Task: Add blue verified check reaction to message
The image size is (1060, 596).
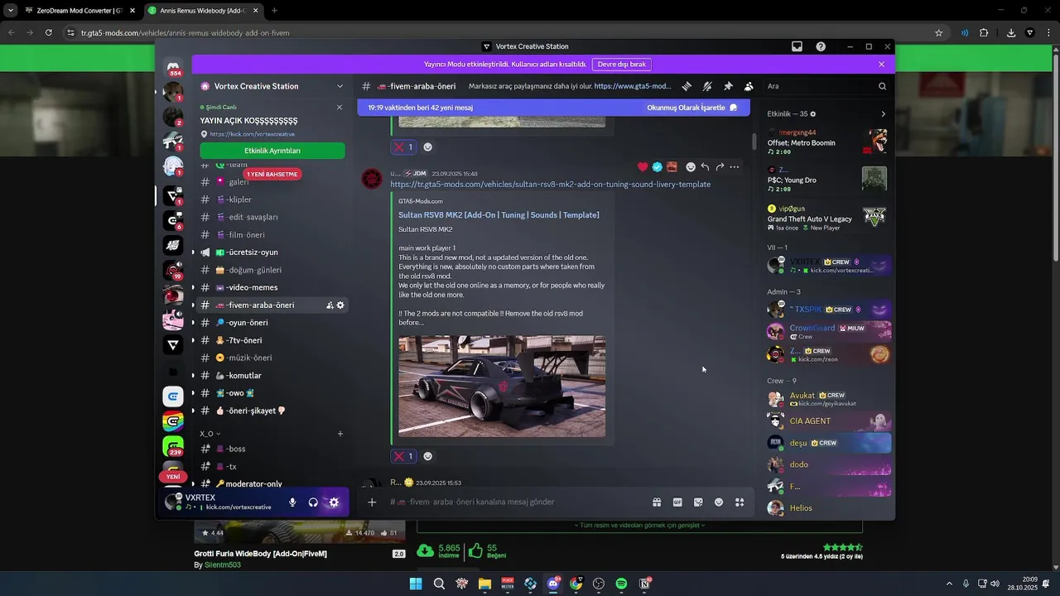Action: (x=658, y=167)
